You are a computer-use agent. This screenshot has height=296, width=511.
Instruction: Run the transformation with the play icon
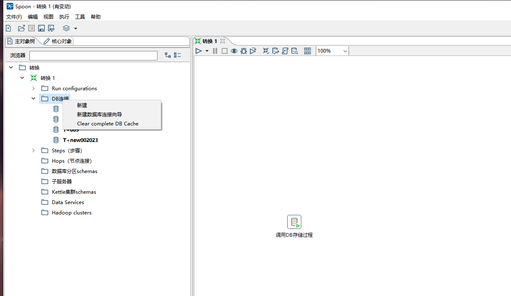pyautogui.click(x=199, y=51)
